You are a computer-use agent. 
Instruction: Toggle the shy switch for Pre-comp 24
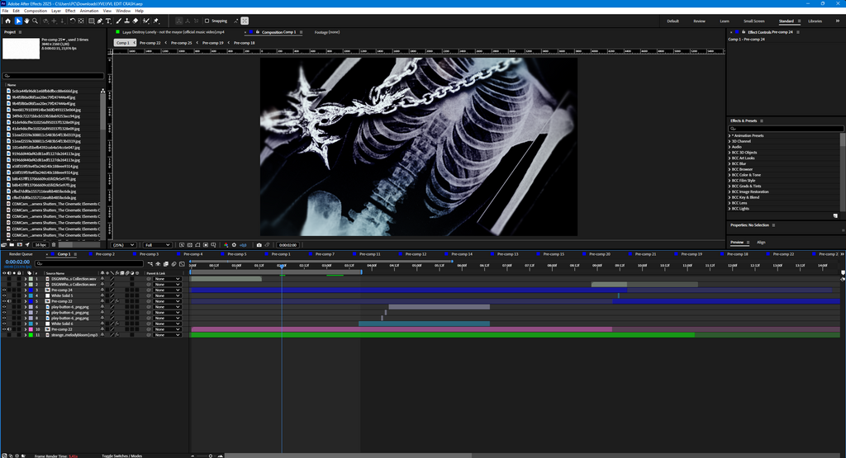(x=102, y=290)
